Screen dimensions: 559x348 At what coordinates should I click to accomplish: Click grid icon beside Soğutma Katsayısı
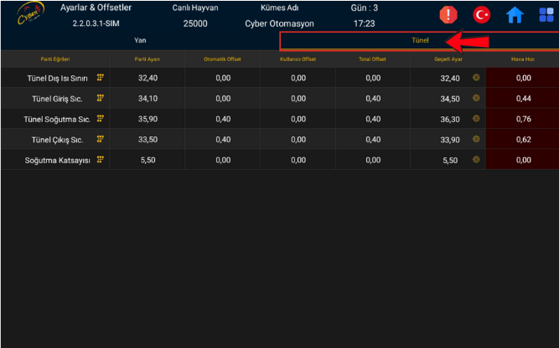click(x=101, y=159)
